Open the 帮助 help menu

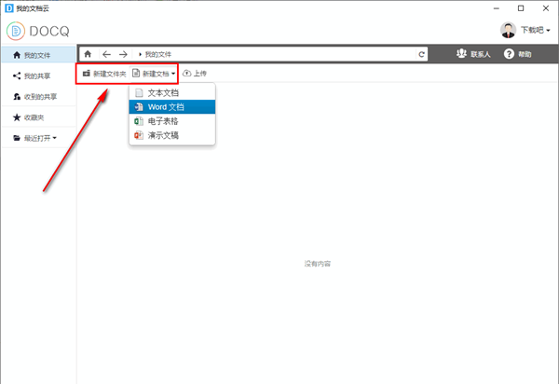(x=517, y=54)
